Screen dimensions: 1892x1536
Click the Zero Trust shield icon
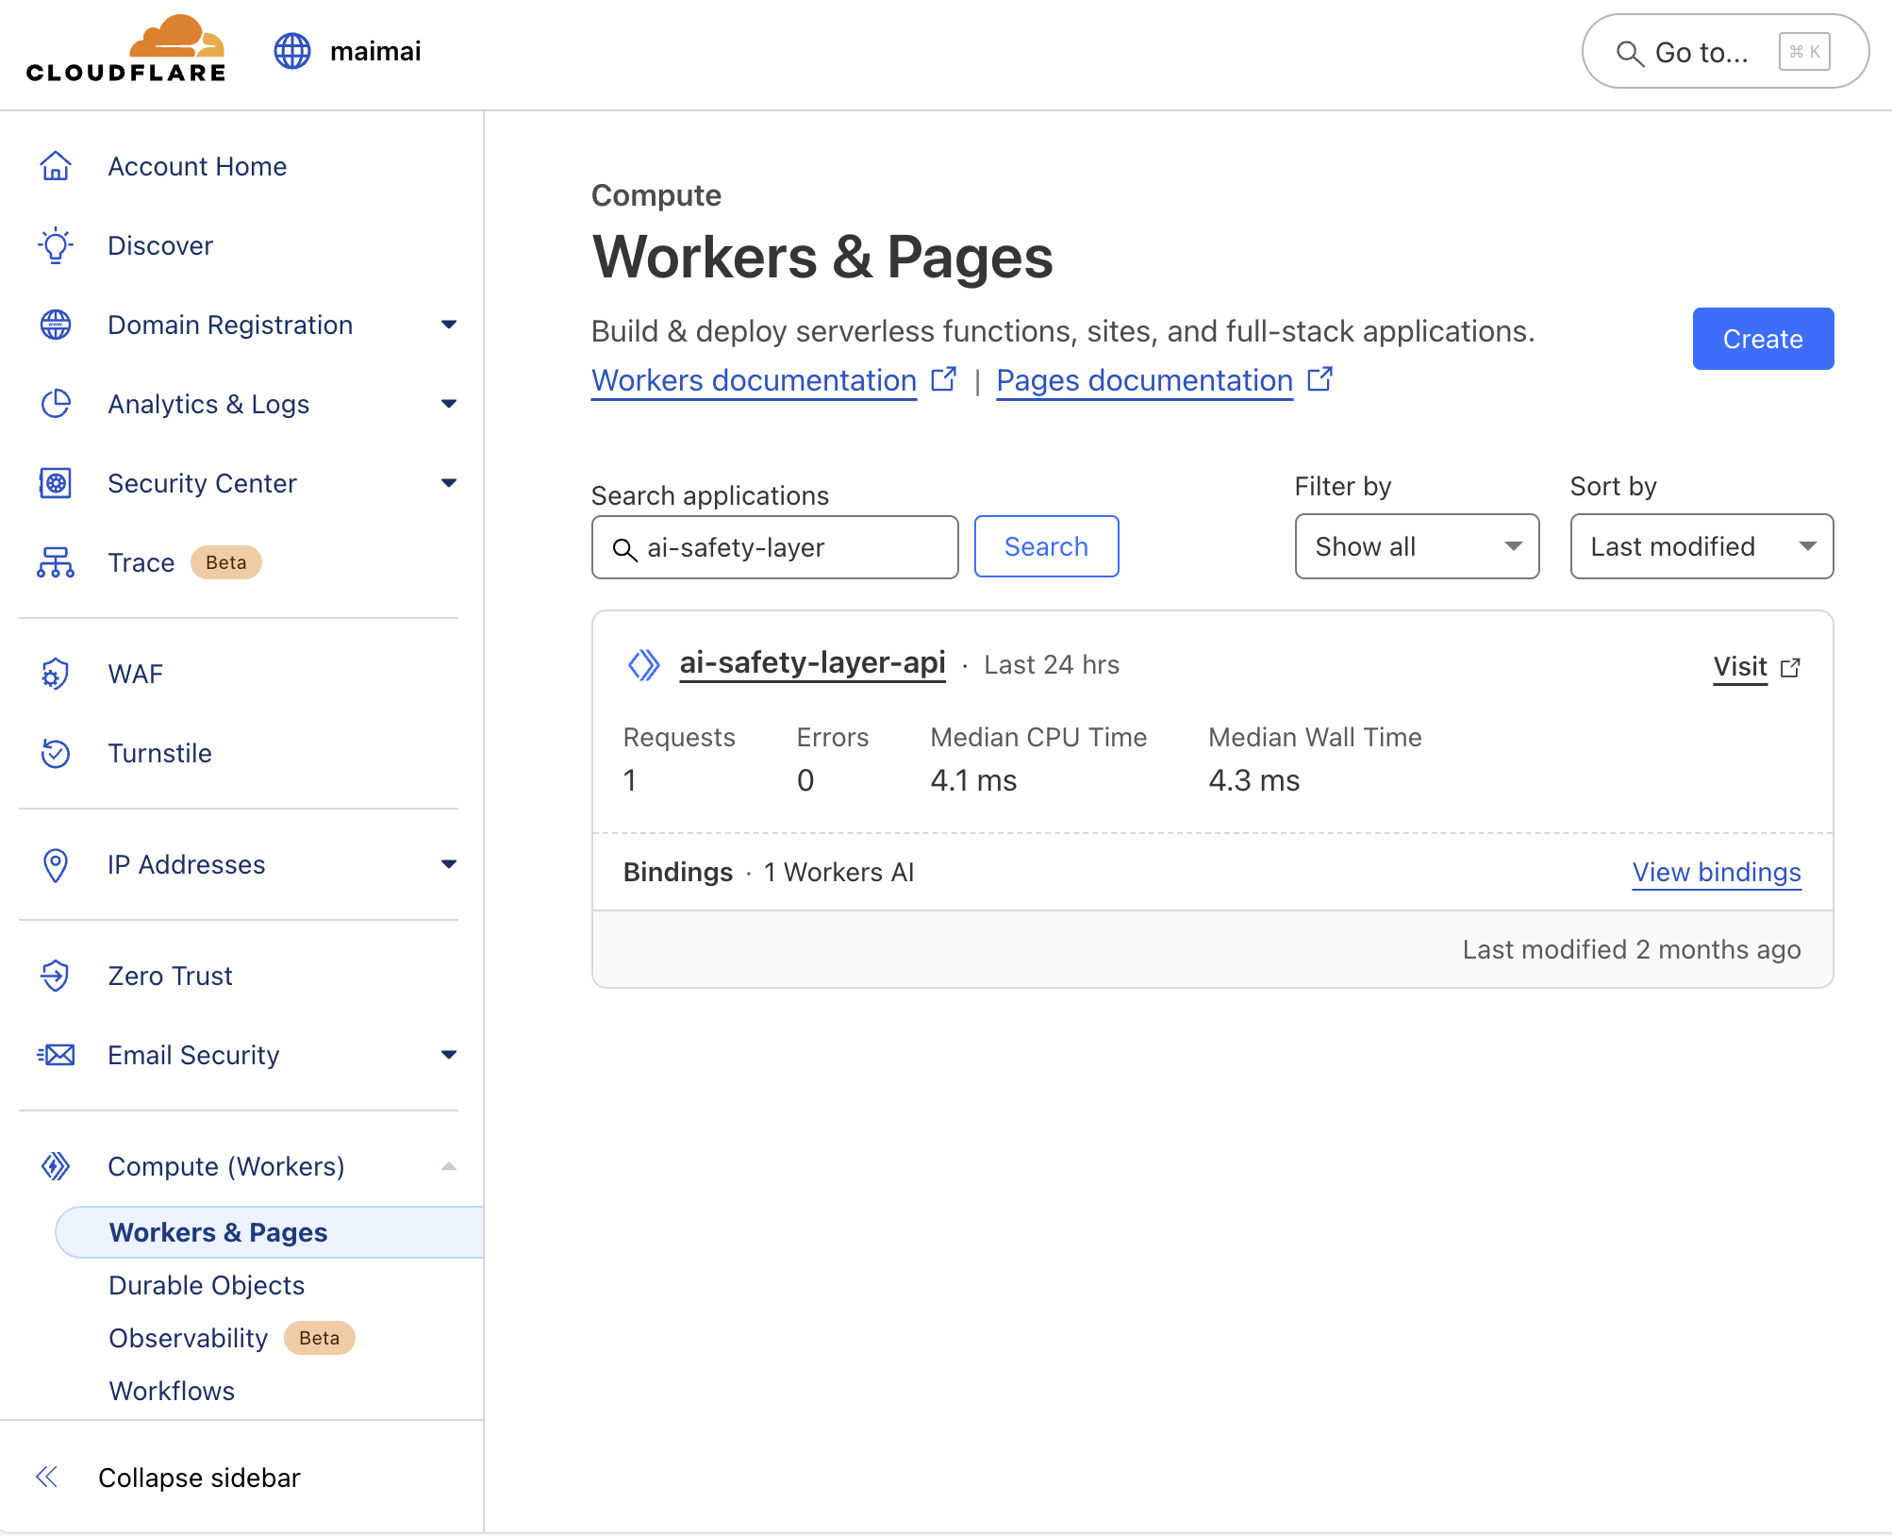point(56,976)
